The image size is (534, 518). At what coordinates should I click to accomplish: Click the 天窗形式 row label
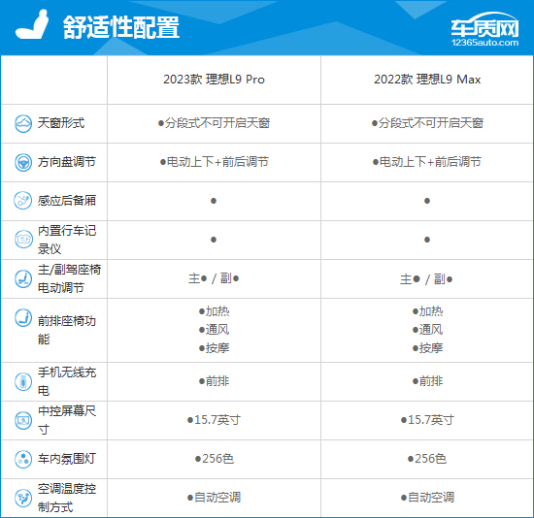60,123
